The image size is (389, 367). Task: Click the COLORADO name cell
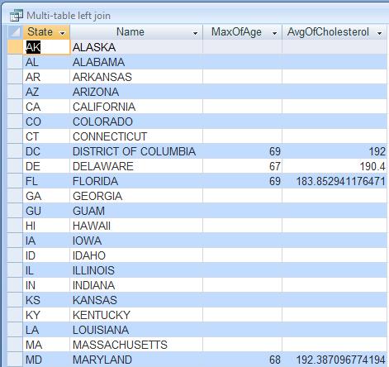(x=136, y=122)
